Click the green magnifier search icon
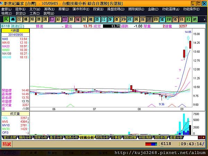Viewport: 208px width, 156px height. (x=6, y=19)
